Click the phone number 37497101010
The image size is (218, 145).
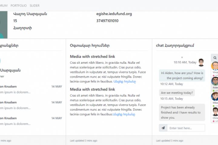[107, 21]
